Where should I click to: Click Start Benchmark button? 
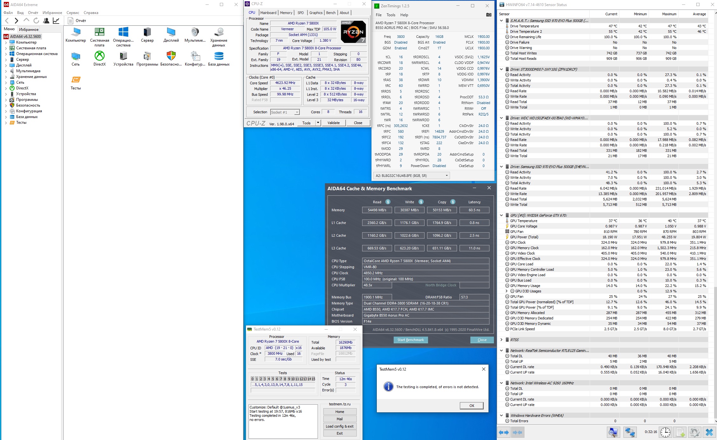(410, 340)
